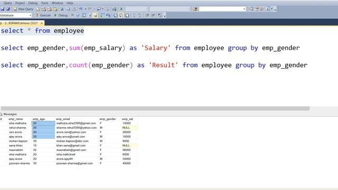Screen dimensions: 338x190
Task: Select cell 'mohan kapoor' in results
Action: tap(18, 141)
